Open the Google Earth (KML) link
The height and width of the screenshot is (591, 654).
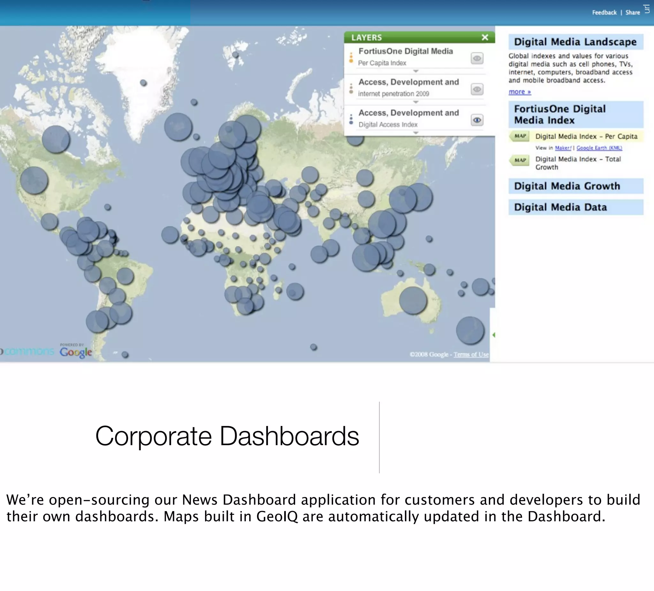pyautogui.click(x=599, y=148)
